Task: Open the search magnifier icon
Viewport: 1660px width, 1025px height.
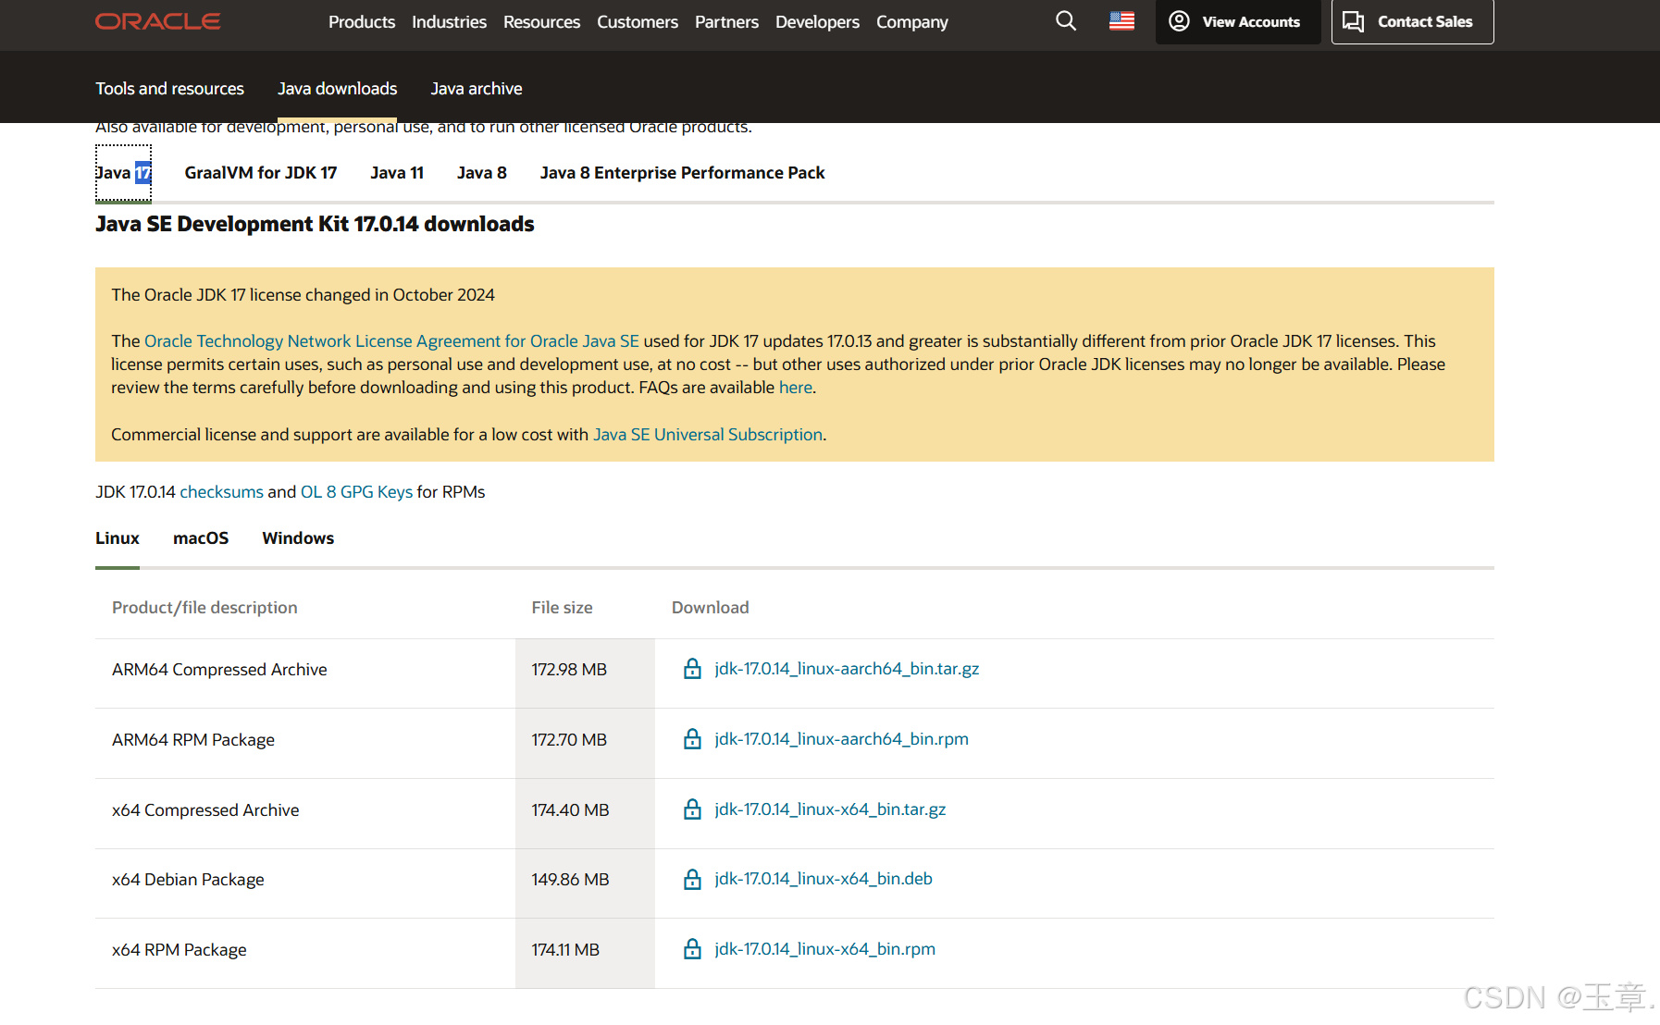Action: (1066, 21)
